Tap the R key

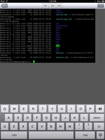pos(33,109)
